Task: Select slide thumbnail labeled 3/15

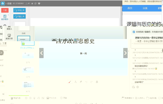Action: (x=28, y=70)
